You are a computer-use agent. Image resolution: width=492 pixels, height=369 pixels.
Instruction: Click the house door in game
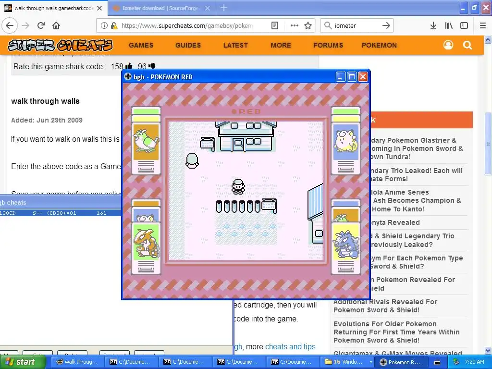[238, 145]
